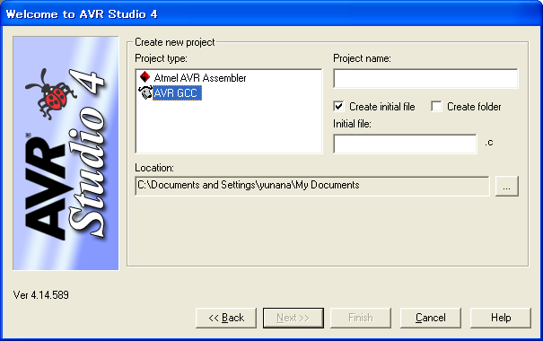Click the Location path field

point(312,186)
